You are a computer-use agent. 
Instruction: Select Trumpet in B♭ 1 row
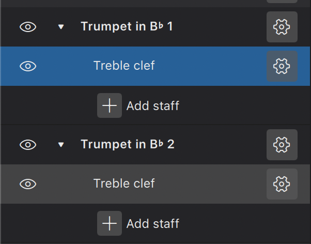127,27
